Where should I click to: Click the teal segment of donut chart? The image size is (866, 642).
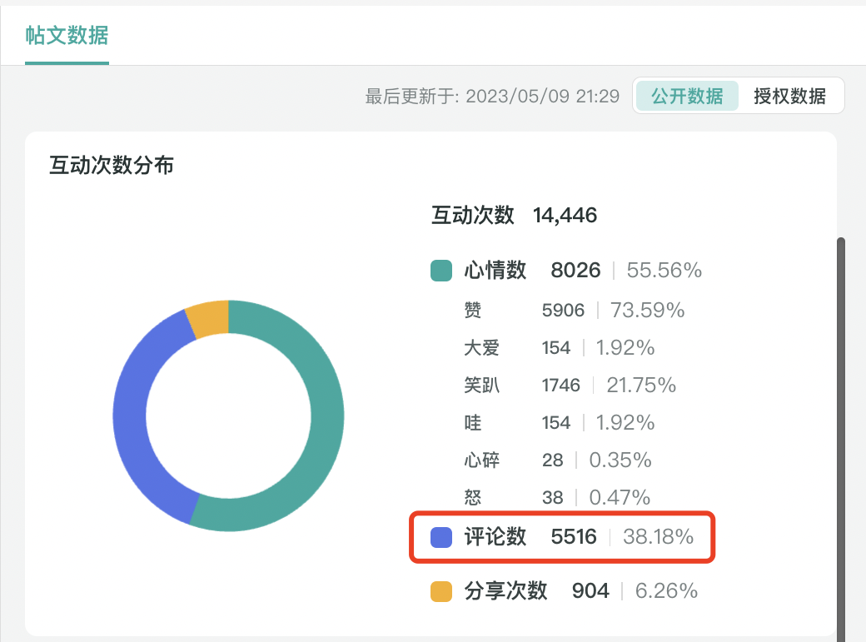pos(326,416)
